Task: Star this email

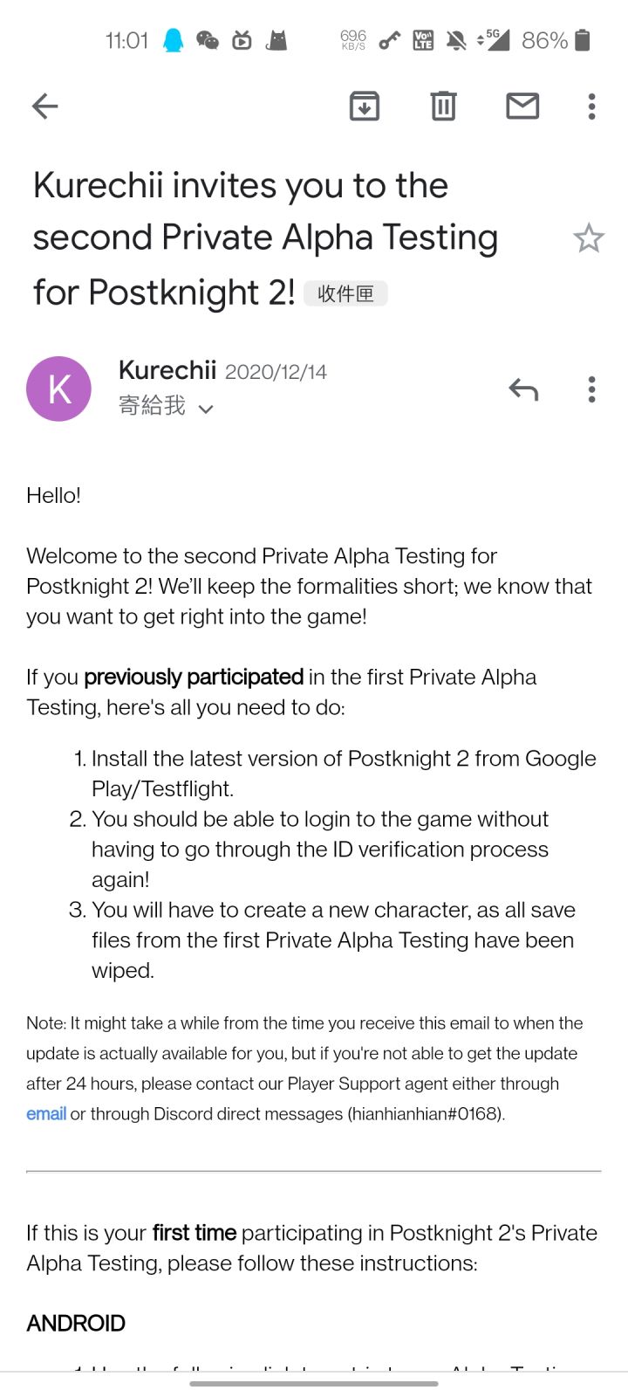Action: 589,238
